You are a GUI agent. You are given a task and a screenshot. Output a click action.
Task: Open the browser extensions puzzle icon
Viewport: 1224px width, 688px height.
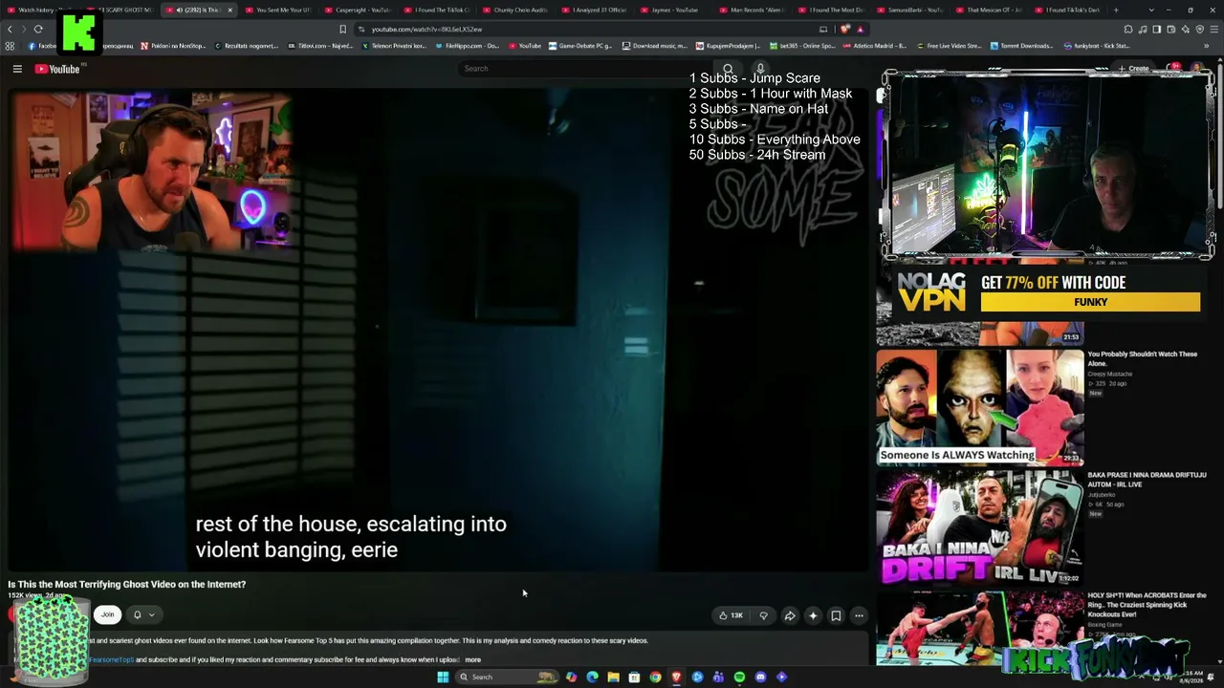(1128, 29)
